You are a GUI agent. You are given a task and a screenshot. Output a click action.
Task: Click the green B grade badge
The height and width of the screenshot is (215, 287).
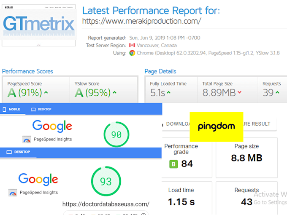(173, 164)
